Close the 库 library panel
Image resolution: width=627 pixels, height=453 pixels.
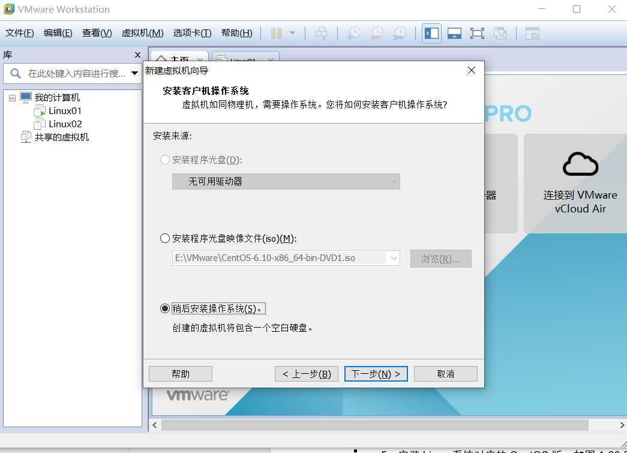(x=137, y=55)
